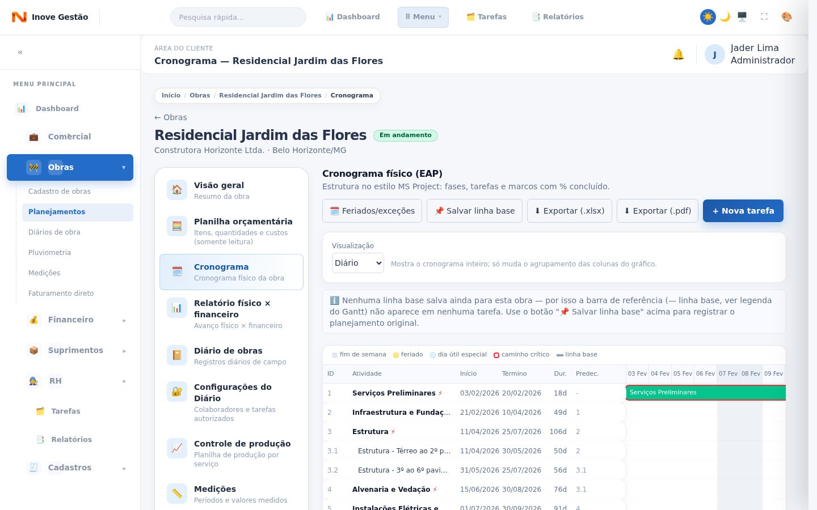Viewport: 817px width, 510px height.
Task: Focus the Pesquisa rápida search field
Action: (x=238, y=17)
